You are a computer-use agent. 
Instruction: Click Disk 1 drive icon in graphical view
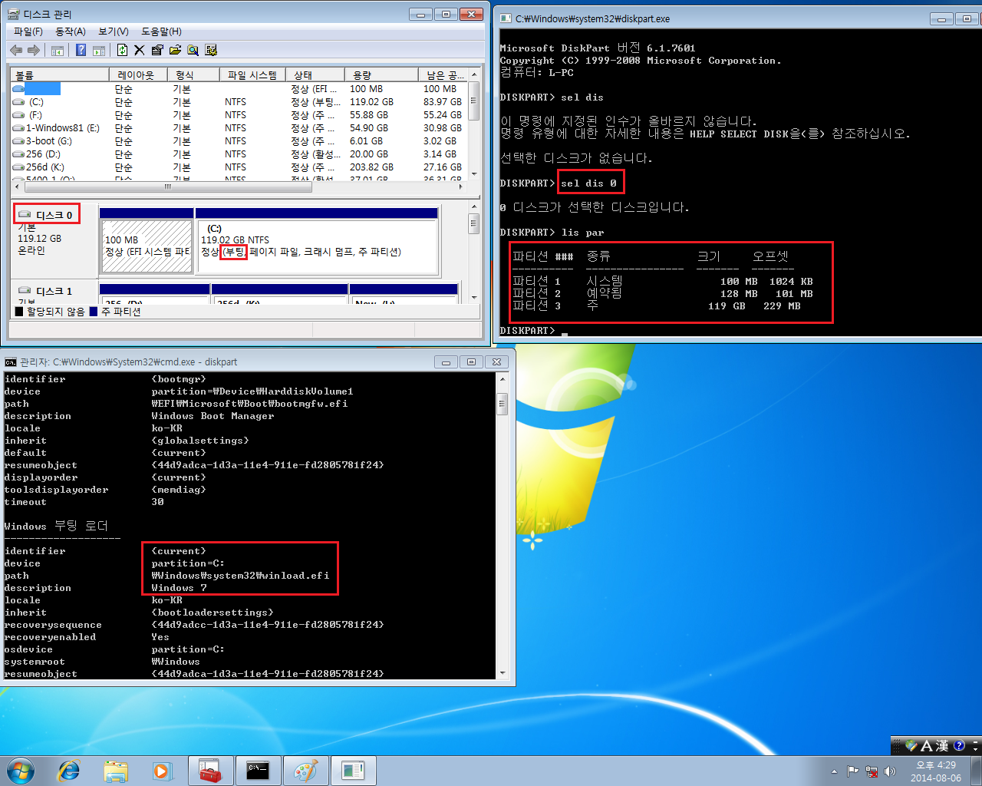(x=25, y=291)
